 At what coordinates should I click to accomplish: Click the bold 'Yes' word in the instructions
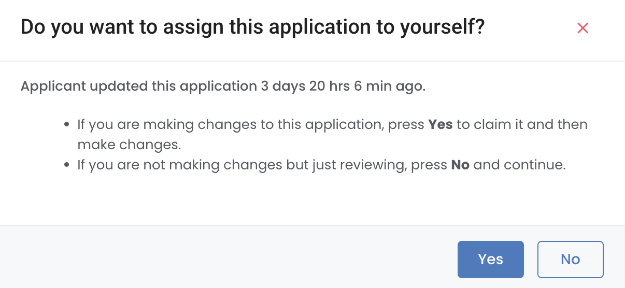[441, 125]
